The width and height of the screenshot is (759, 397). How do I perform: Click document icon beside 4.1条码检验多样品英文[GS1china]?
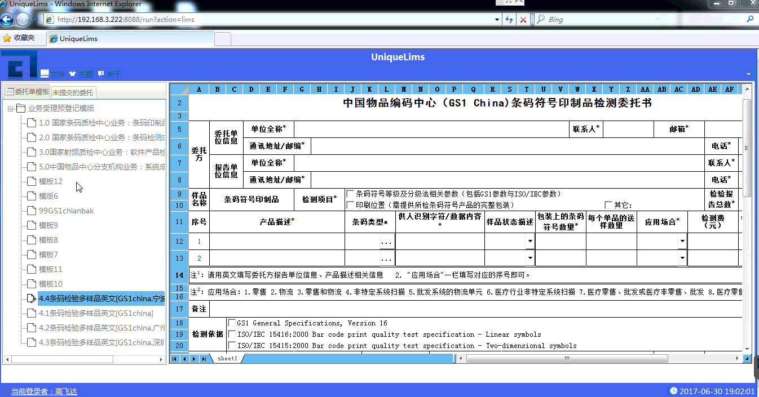(32, 313)
